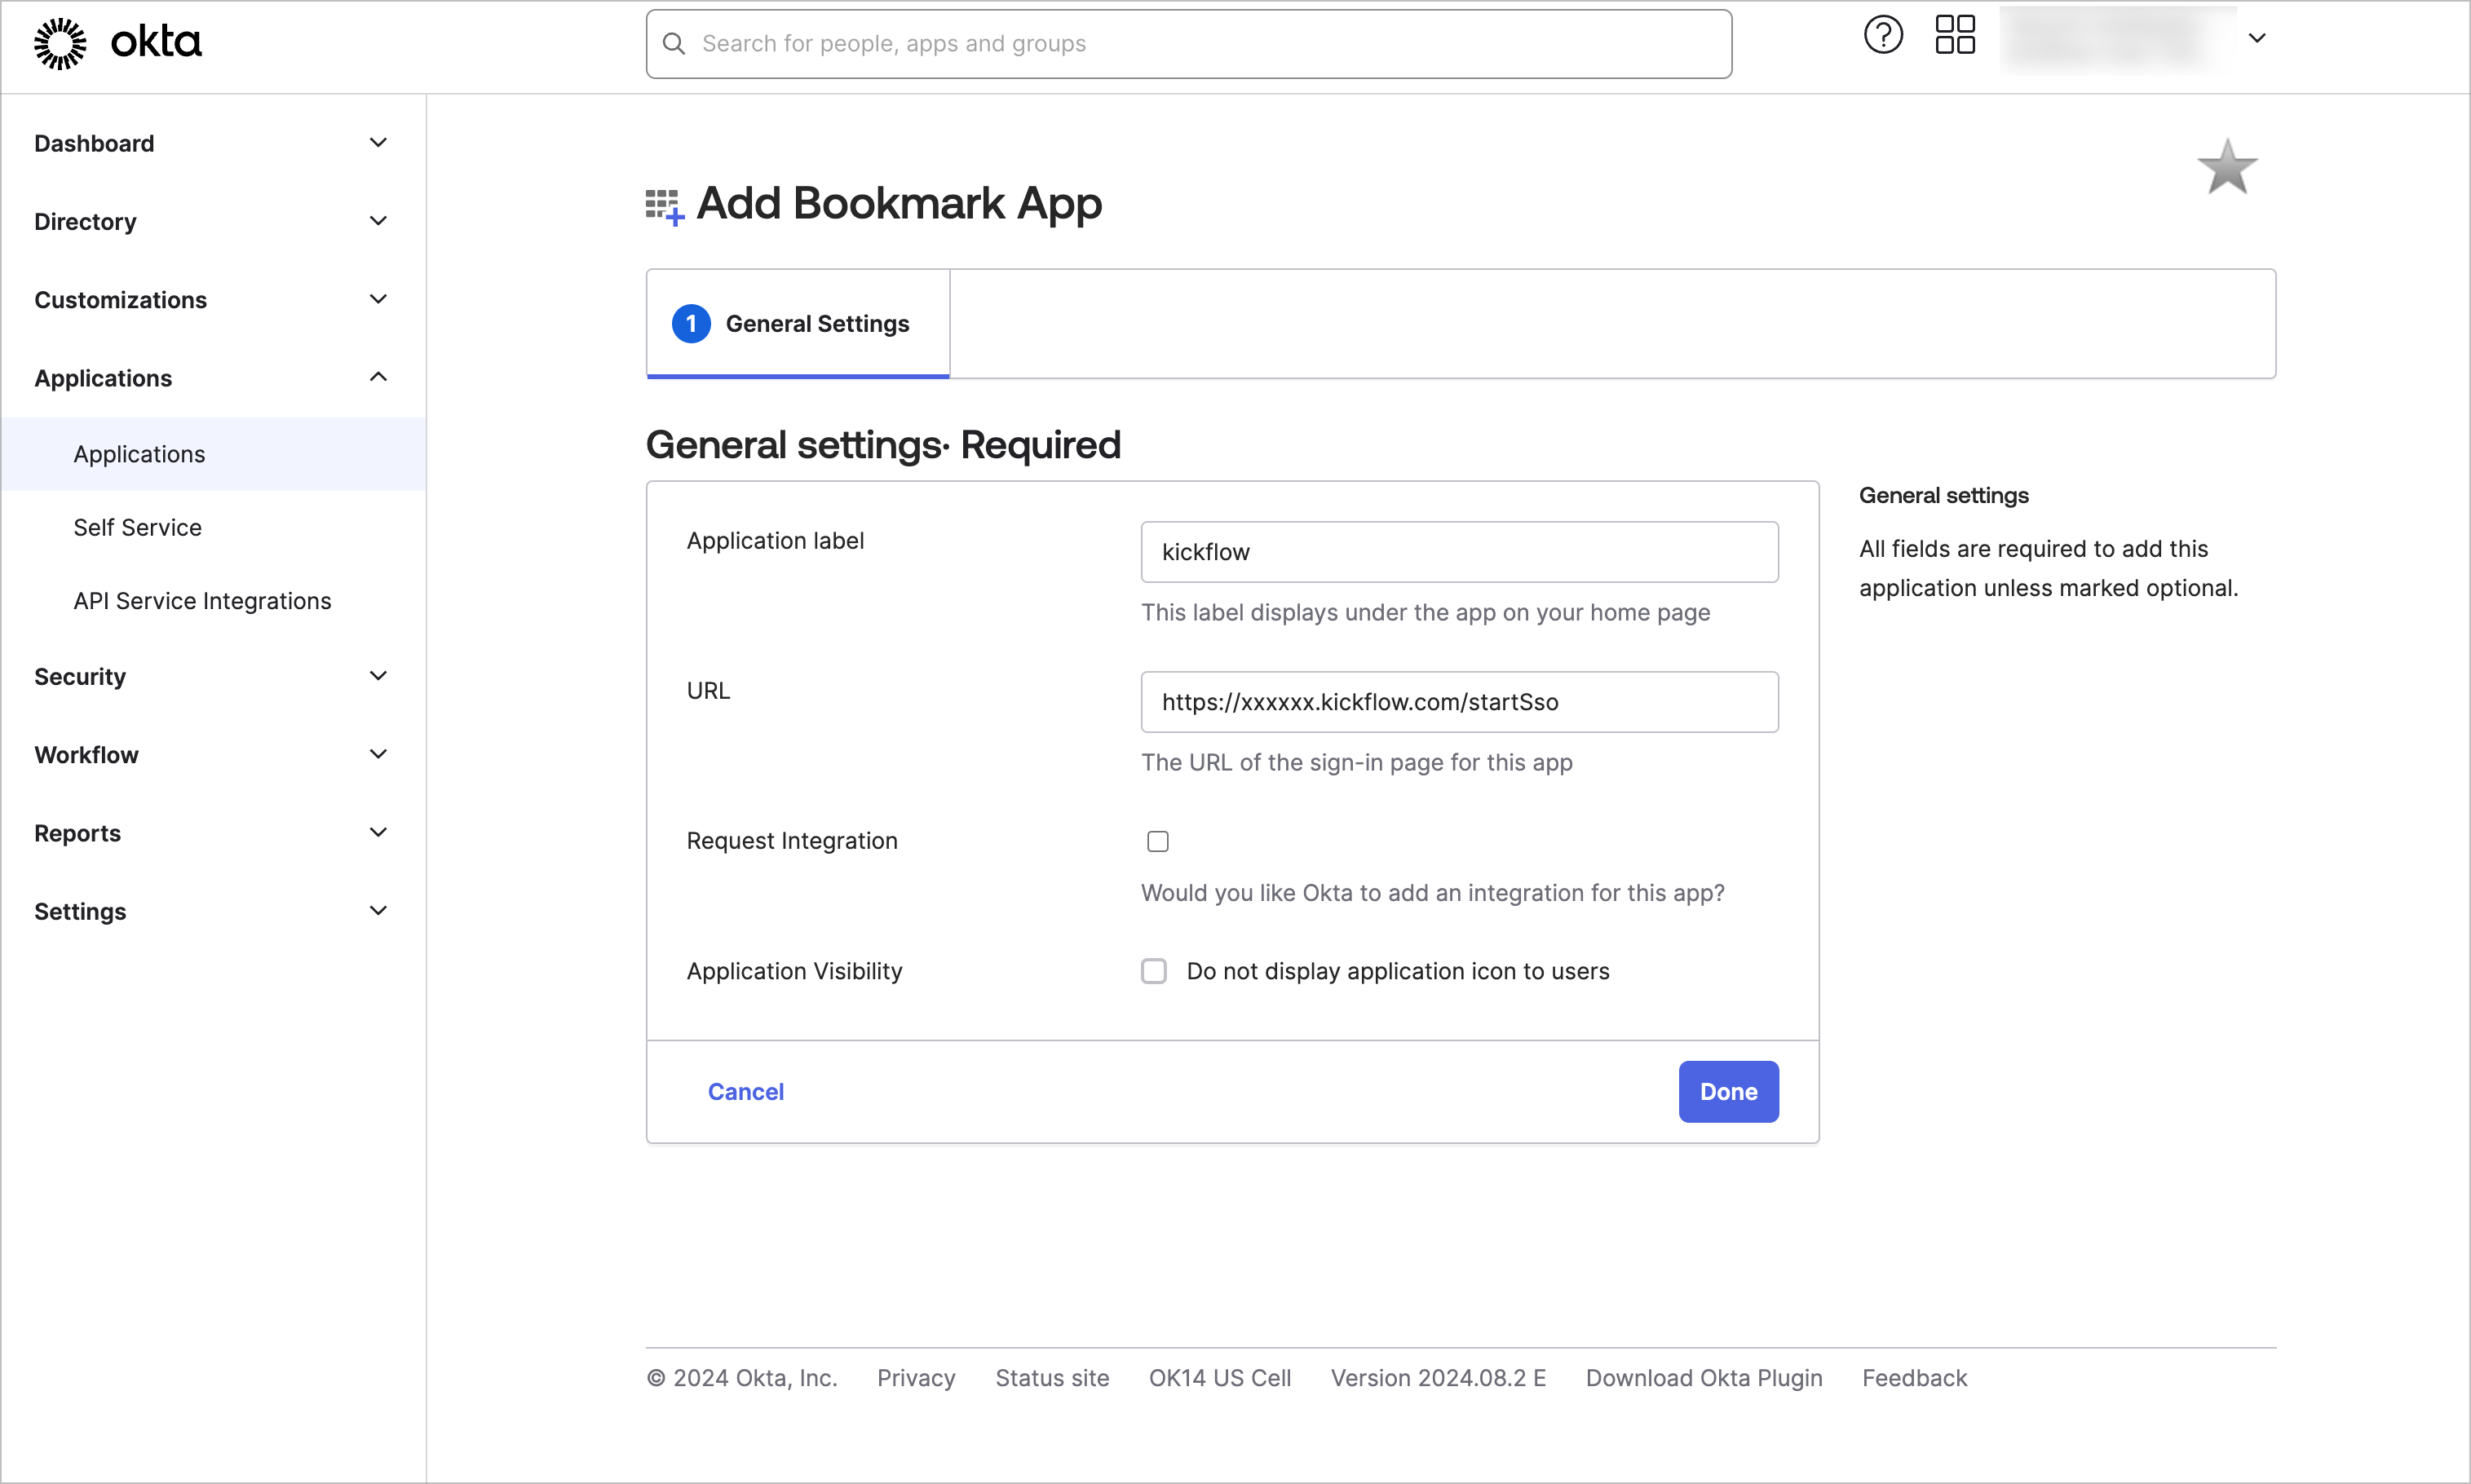The image size is (2471, 1484).
Task: Open API Service Integrations
Action: point(202,601)
